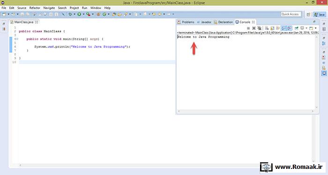Toggle Show Console When Standard Out Changes

click(283, 28)
